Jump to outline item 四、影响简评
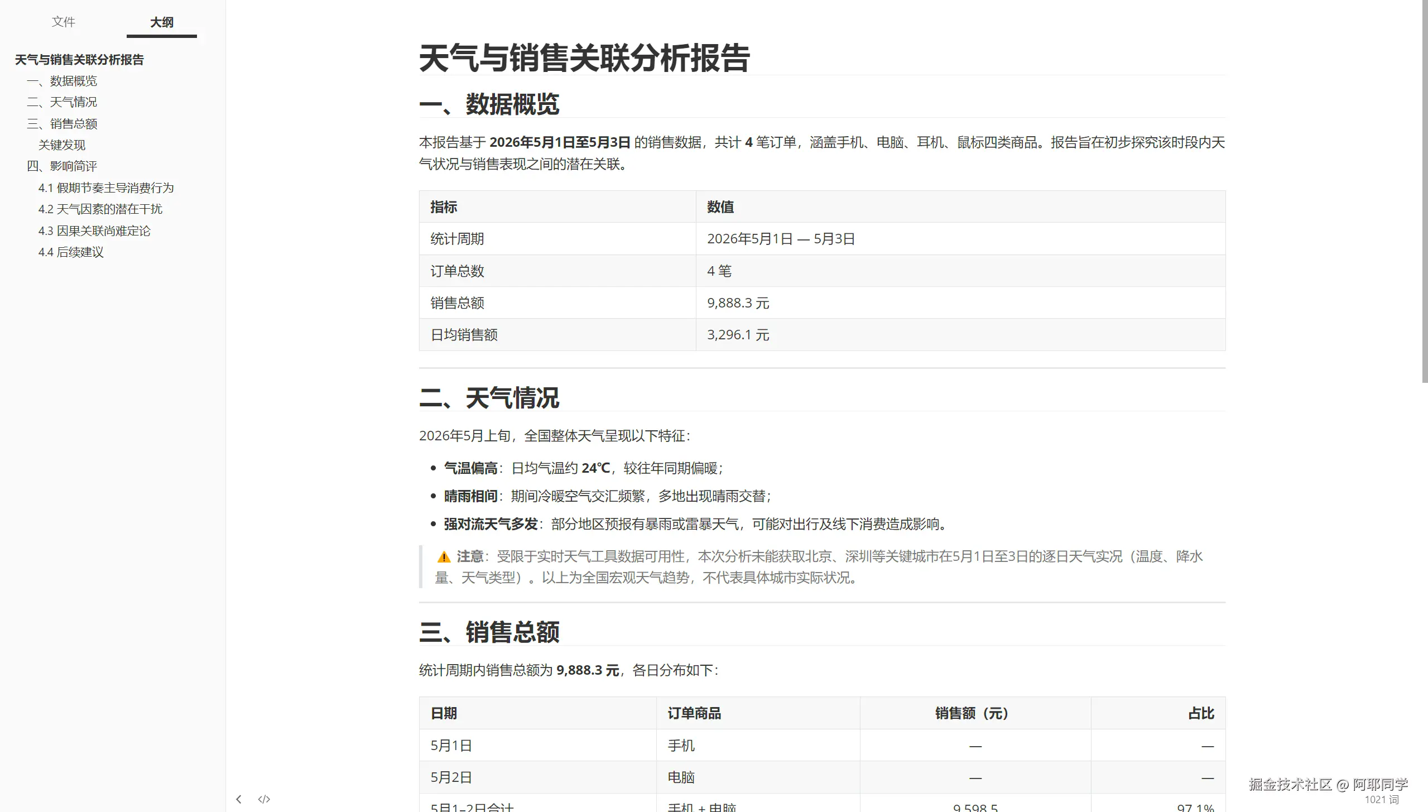Image resolution: width=1428 pixels, height=812 pixels. (x=62, y=166)
